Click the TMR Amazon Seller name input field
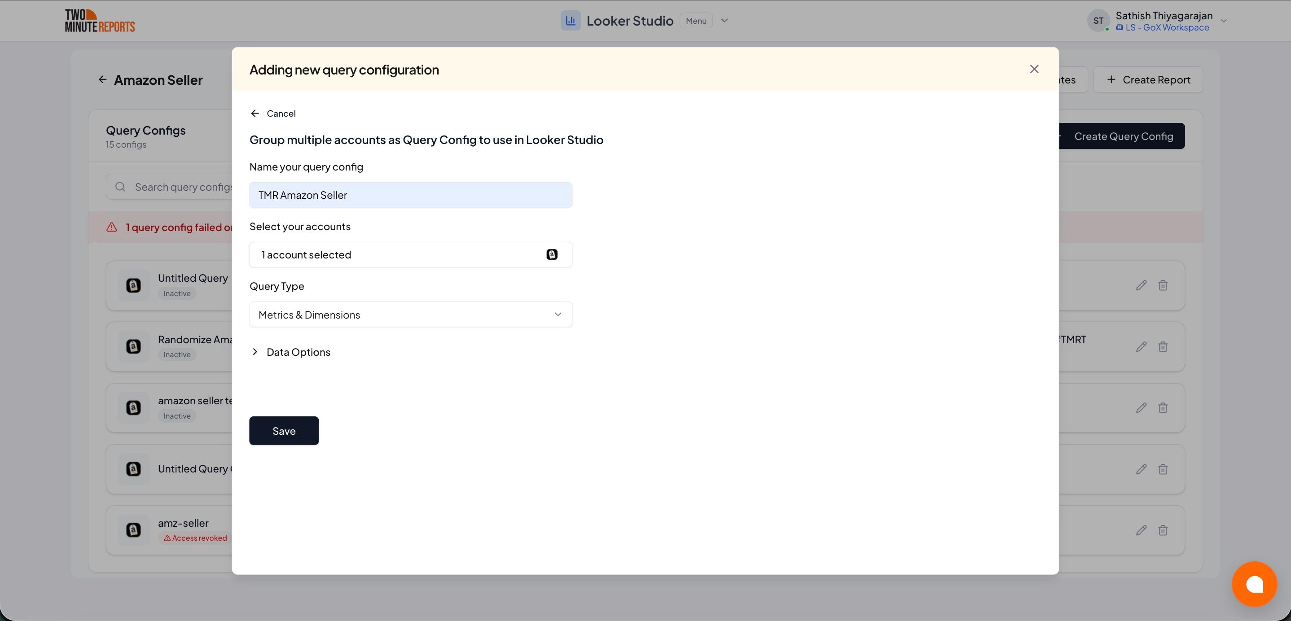 [410, 195]
